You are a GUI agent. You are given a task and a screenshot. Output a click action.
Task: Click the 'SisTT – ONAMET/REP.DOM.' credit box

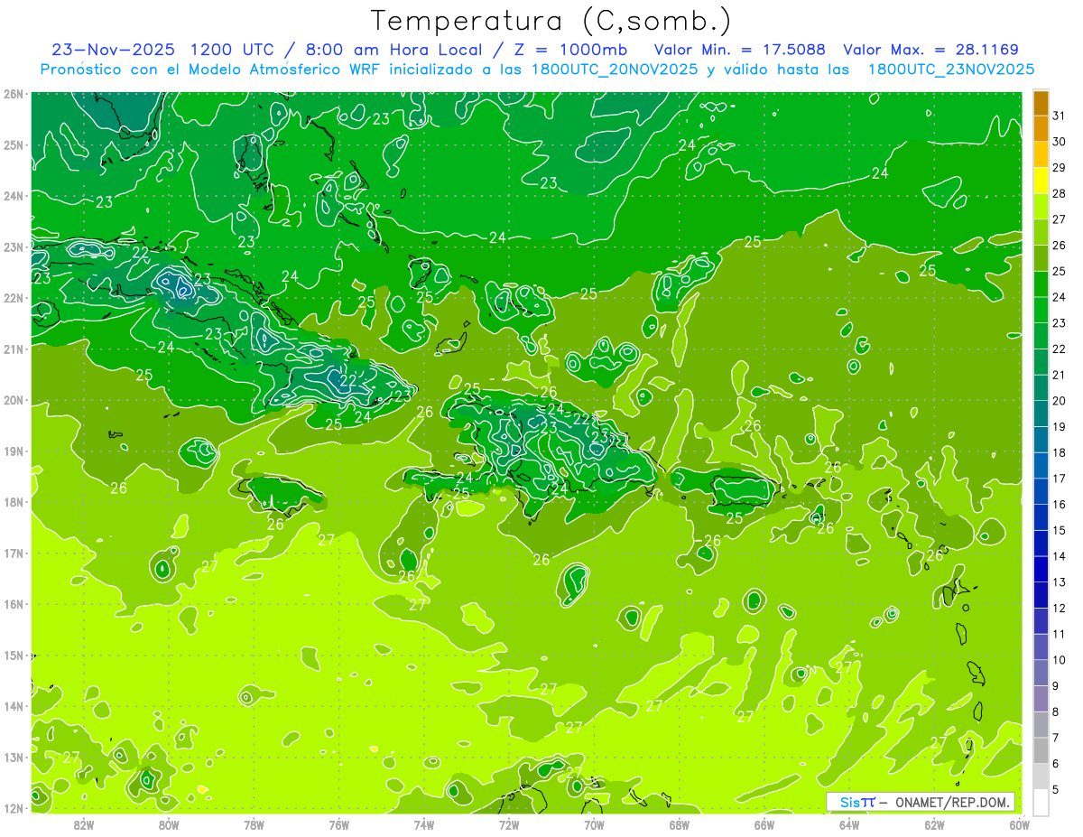click(x=921, y=802)
